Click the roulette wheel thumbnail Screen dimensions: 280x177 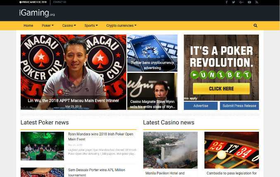click(232, 150)
